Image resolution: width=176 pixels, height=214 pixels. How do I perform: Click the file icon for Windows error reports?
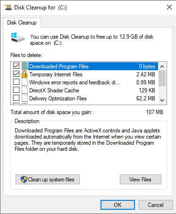(25, 82)
